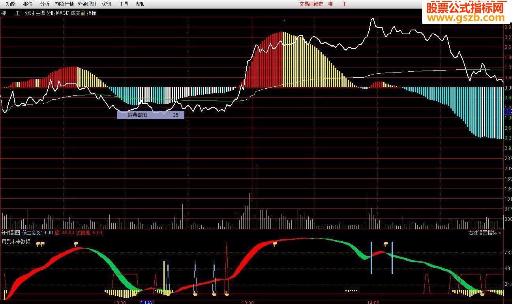Open the 帮助 menu
Image resolution: width=512 pixels, height=304 pixels.
(141, 4)
